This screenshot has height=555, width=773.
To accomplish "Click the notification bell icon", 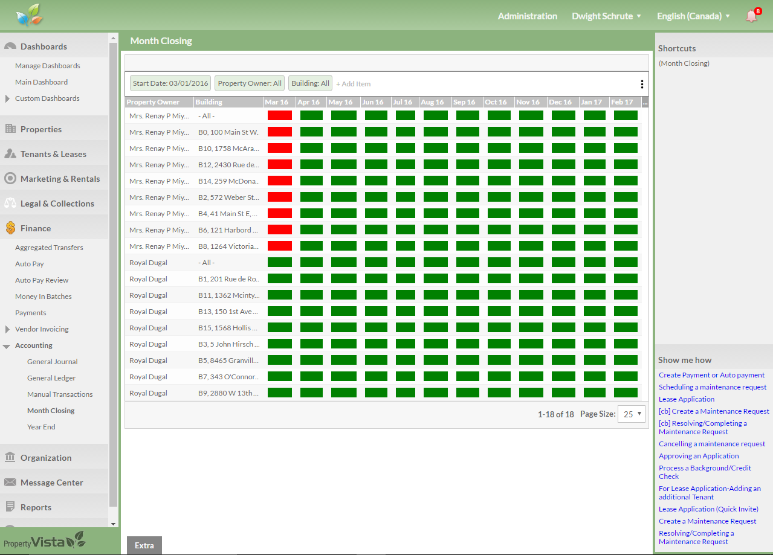I will pos(751,16).
